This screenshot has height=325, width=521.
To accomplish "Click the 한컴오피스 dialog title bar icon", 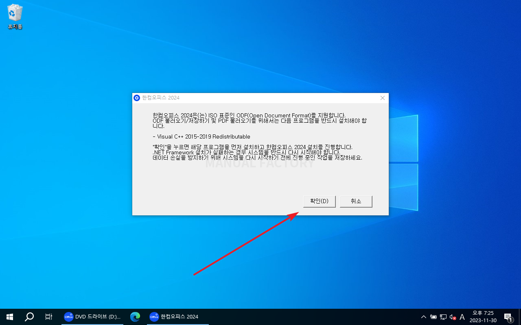I will [137, 98].
